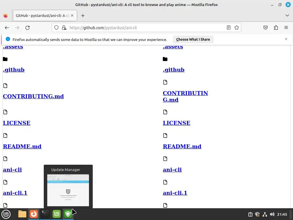Save page to Pocket

pyautogui.click(x=265, y=28)
